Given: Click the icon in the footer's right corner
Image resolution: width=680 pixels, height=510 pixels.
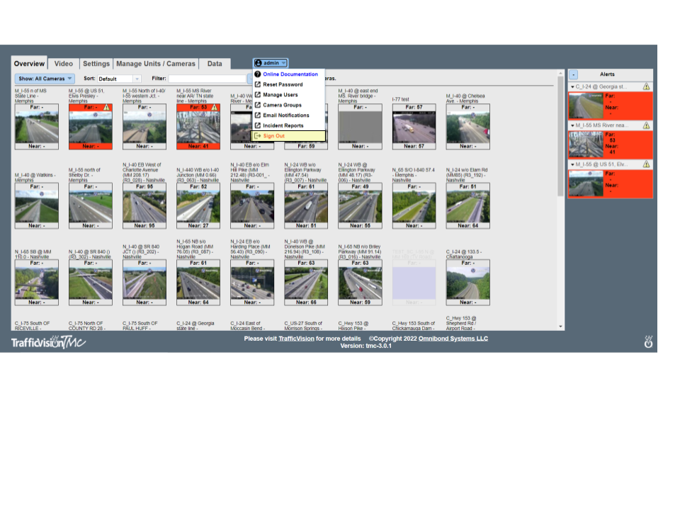Looking at the screenshot, I should (x=648, y=341).
